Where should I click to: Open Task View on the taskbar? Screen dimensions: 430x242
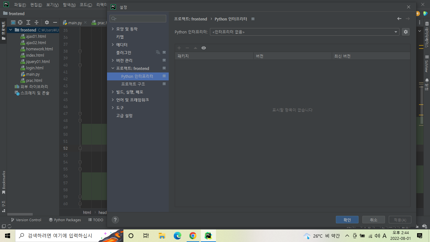tap(146, 236)
